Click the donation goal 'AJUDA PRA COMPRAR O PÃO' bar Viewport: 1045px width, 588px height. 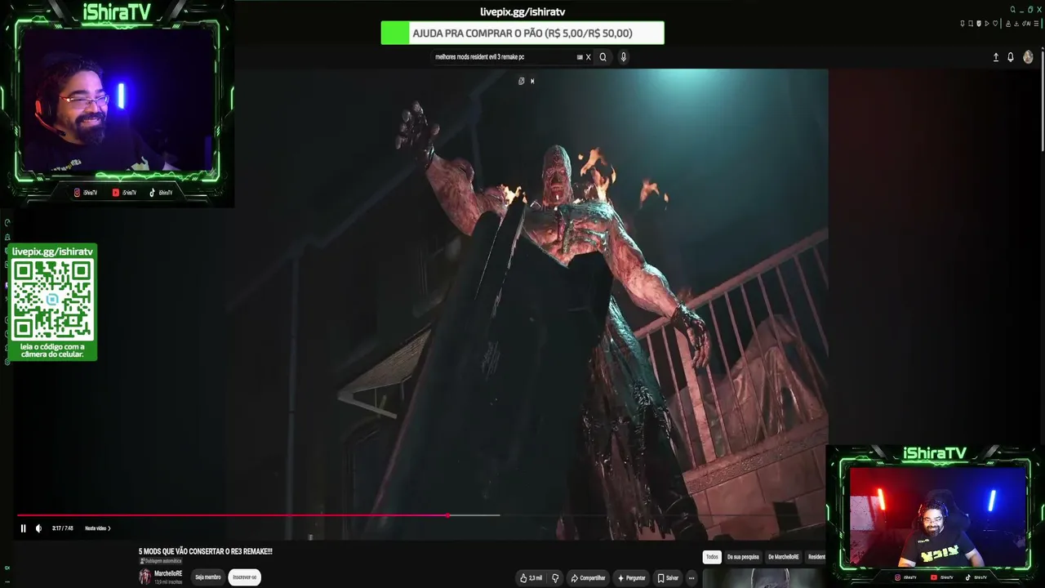click(x=522, y=33)
